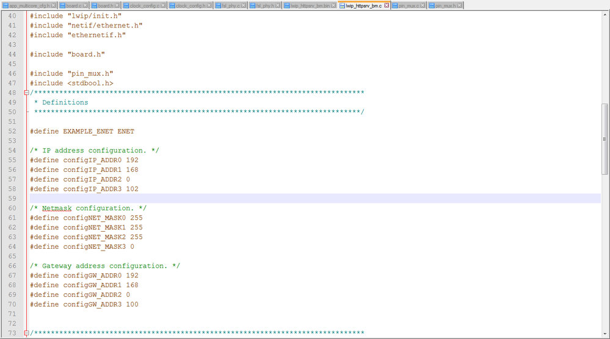Viewport: 610px width, 339px height.
Task: Open the board.h tab
Action: point(106,5)
